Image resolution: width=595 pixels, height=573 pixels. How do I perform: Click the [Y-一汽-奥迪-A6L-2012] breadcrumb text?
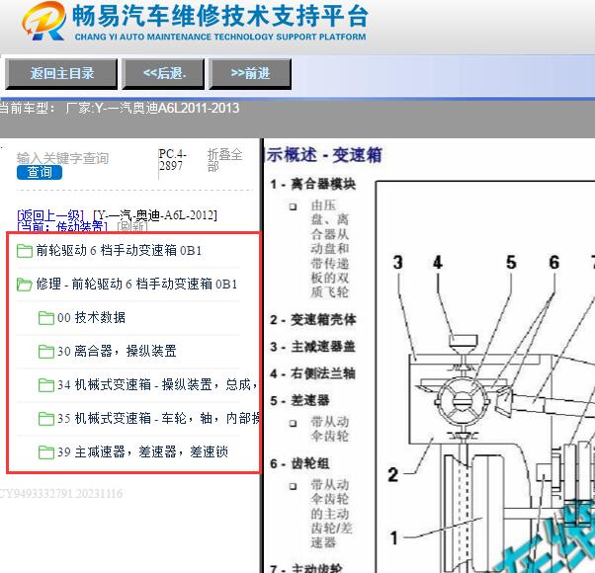[x=155, y=215]
